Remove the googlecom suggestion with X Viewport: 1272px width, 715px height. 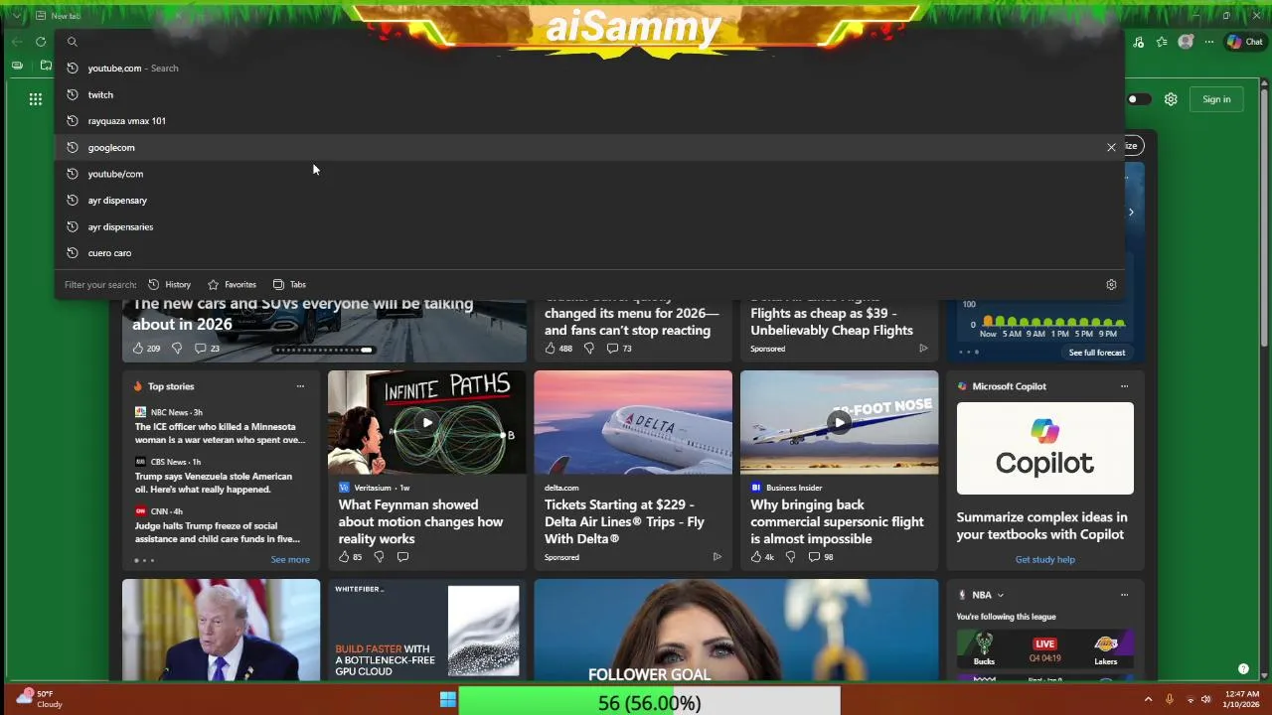point(1111,147)
